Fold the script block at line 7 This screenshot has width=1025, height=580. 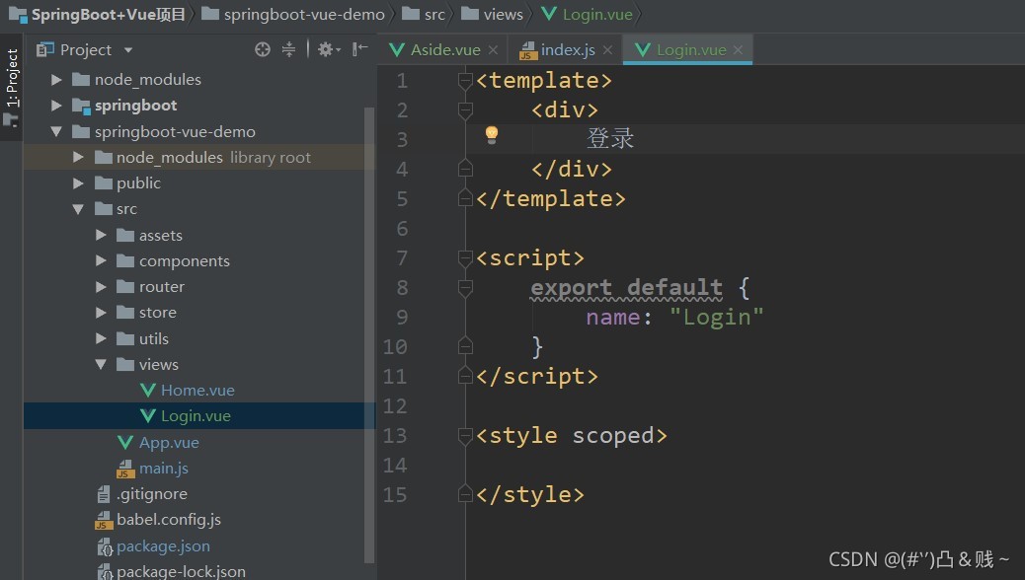(465, 258)
